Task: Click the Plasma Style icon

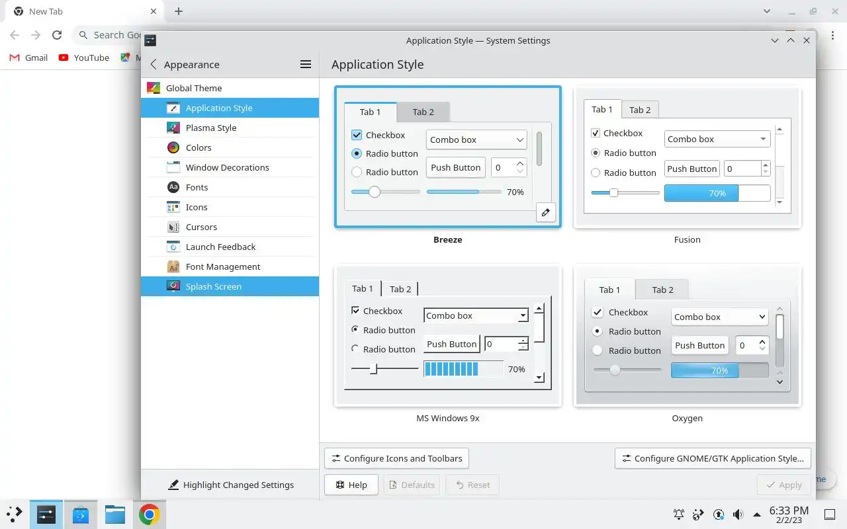Action: (x=173, y=128)
